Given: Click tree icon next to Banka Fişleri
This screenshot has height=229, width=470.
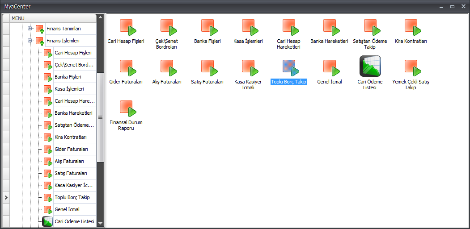Looking at the screenshot, I should [x=48, y=77].
